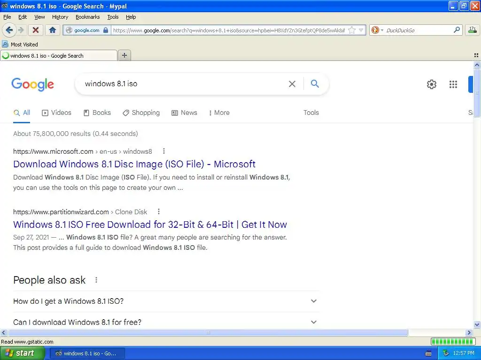481x360 pixels.
Task: Open the Edit menu
Action: (23, 17)
